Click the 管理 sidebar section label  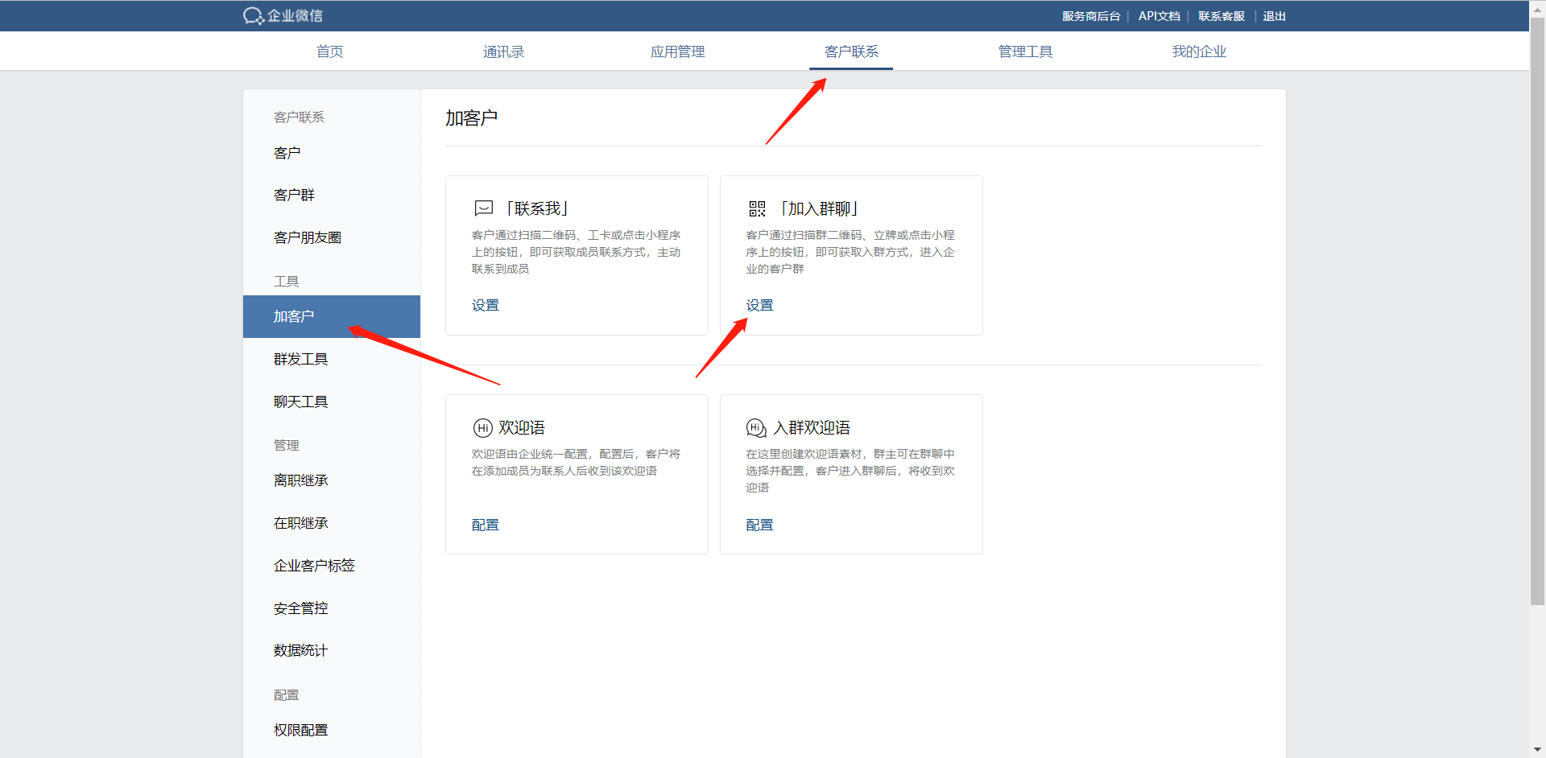click(x=286, y=446)
